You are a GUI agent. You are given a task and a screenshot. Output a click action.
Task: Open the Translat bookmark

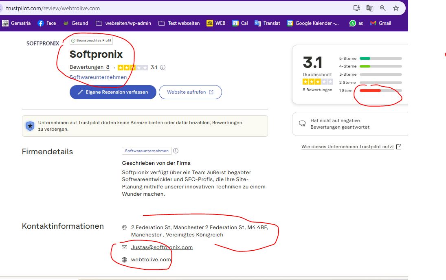pyautogui.click(x=267, y=23)
